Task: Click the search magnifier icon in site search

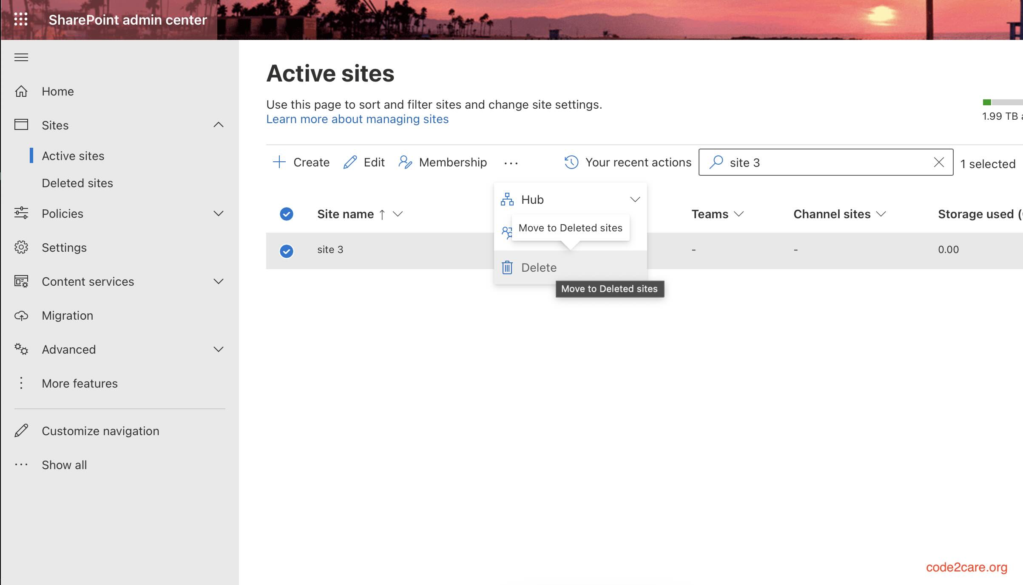Action: pos(716,162)
